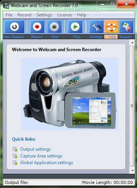Viewport: 137px width, 188px height.
Task: Click the Play label under the toolbar
Action: coord(77,37)
